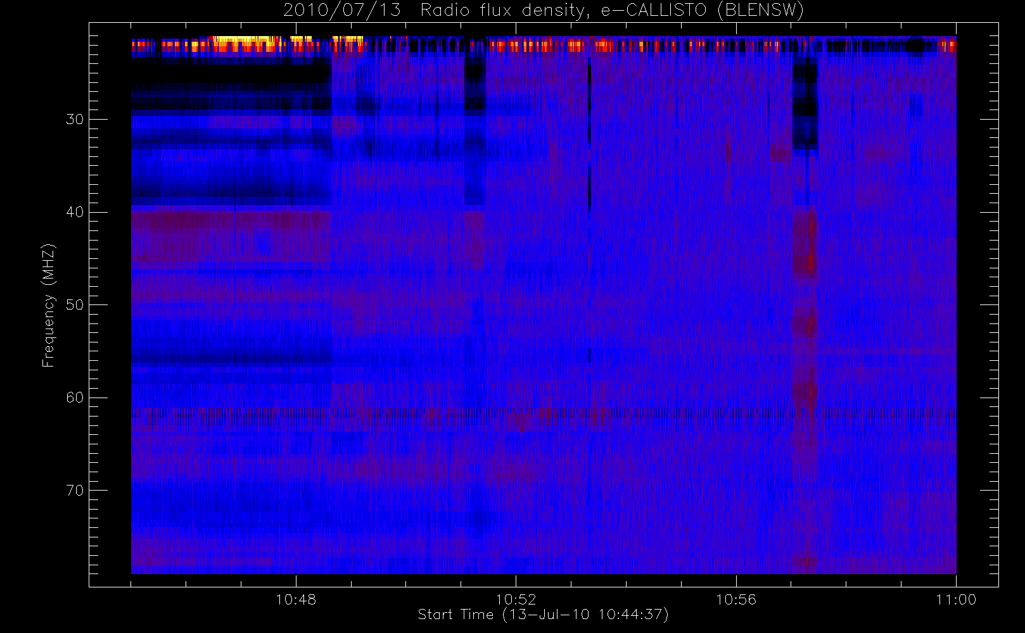Click the 30 frequency tick label
Screen dimensions: 1025x633
[x=75, y=119]
